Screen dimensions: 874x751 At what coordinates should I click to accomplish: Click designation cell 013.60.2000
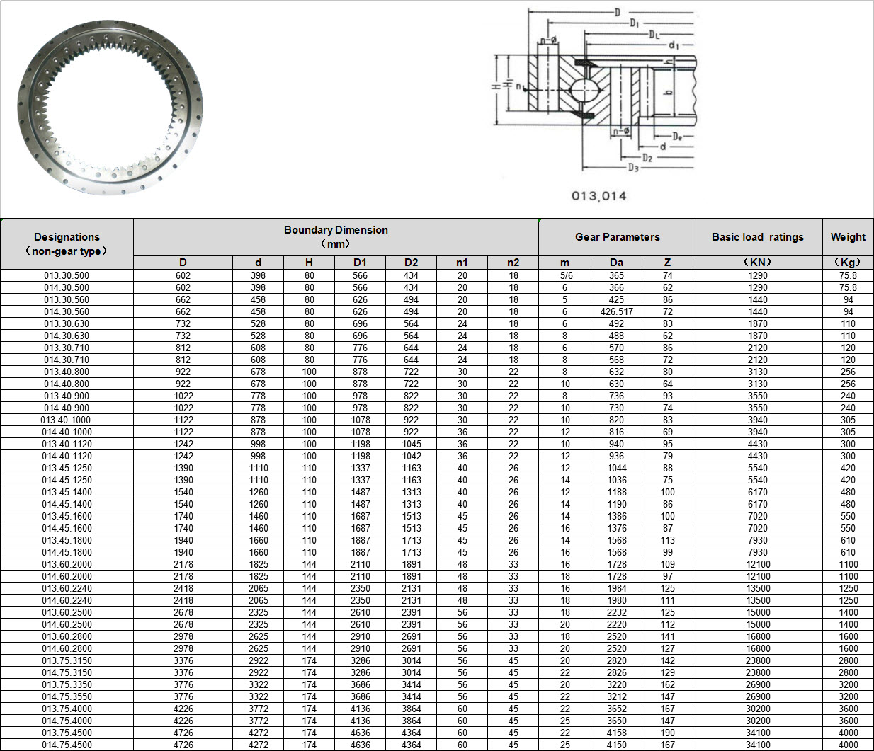67,564
